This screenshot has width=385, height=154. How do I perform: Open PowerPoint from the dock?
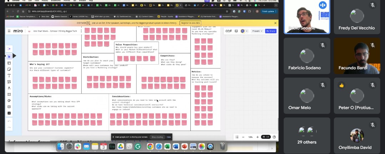[x=184, y=147]
